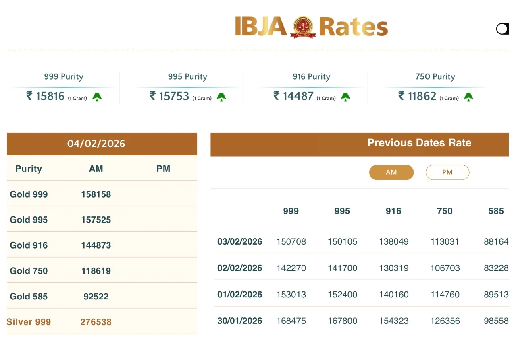Click the rupee symbol of 750 Purity
This screenshot has height=342, width=516.
402,96
